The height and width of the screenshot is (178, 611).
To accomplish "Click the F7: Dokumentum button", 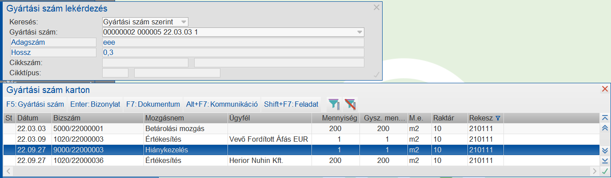I will (x=153, y=104).
